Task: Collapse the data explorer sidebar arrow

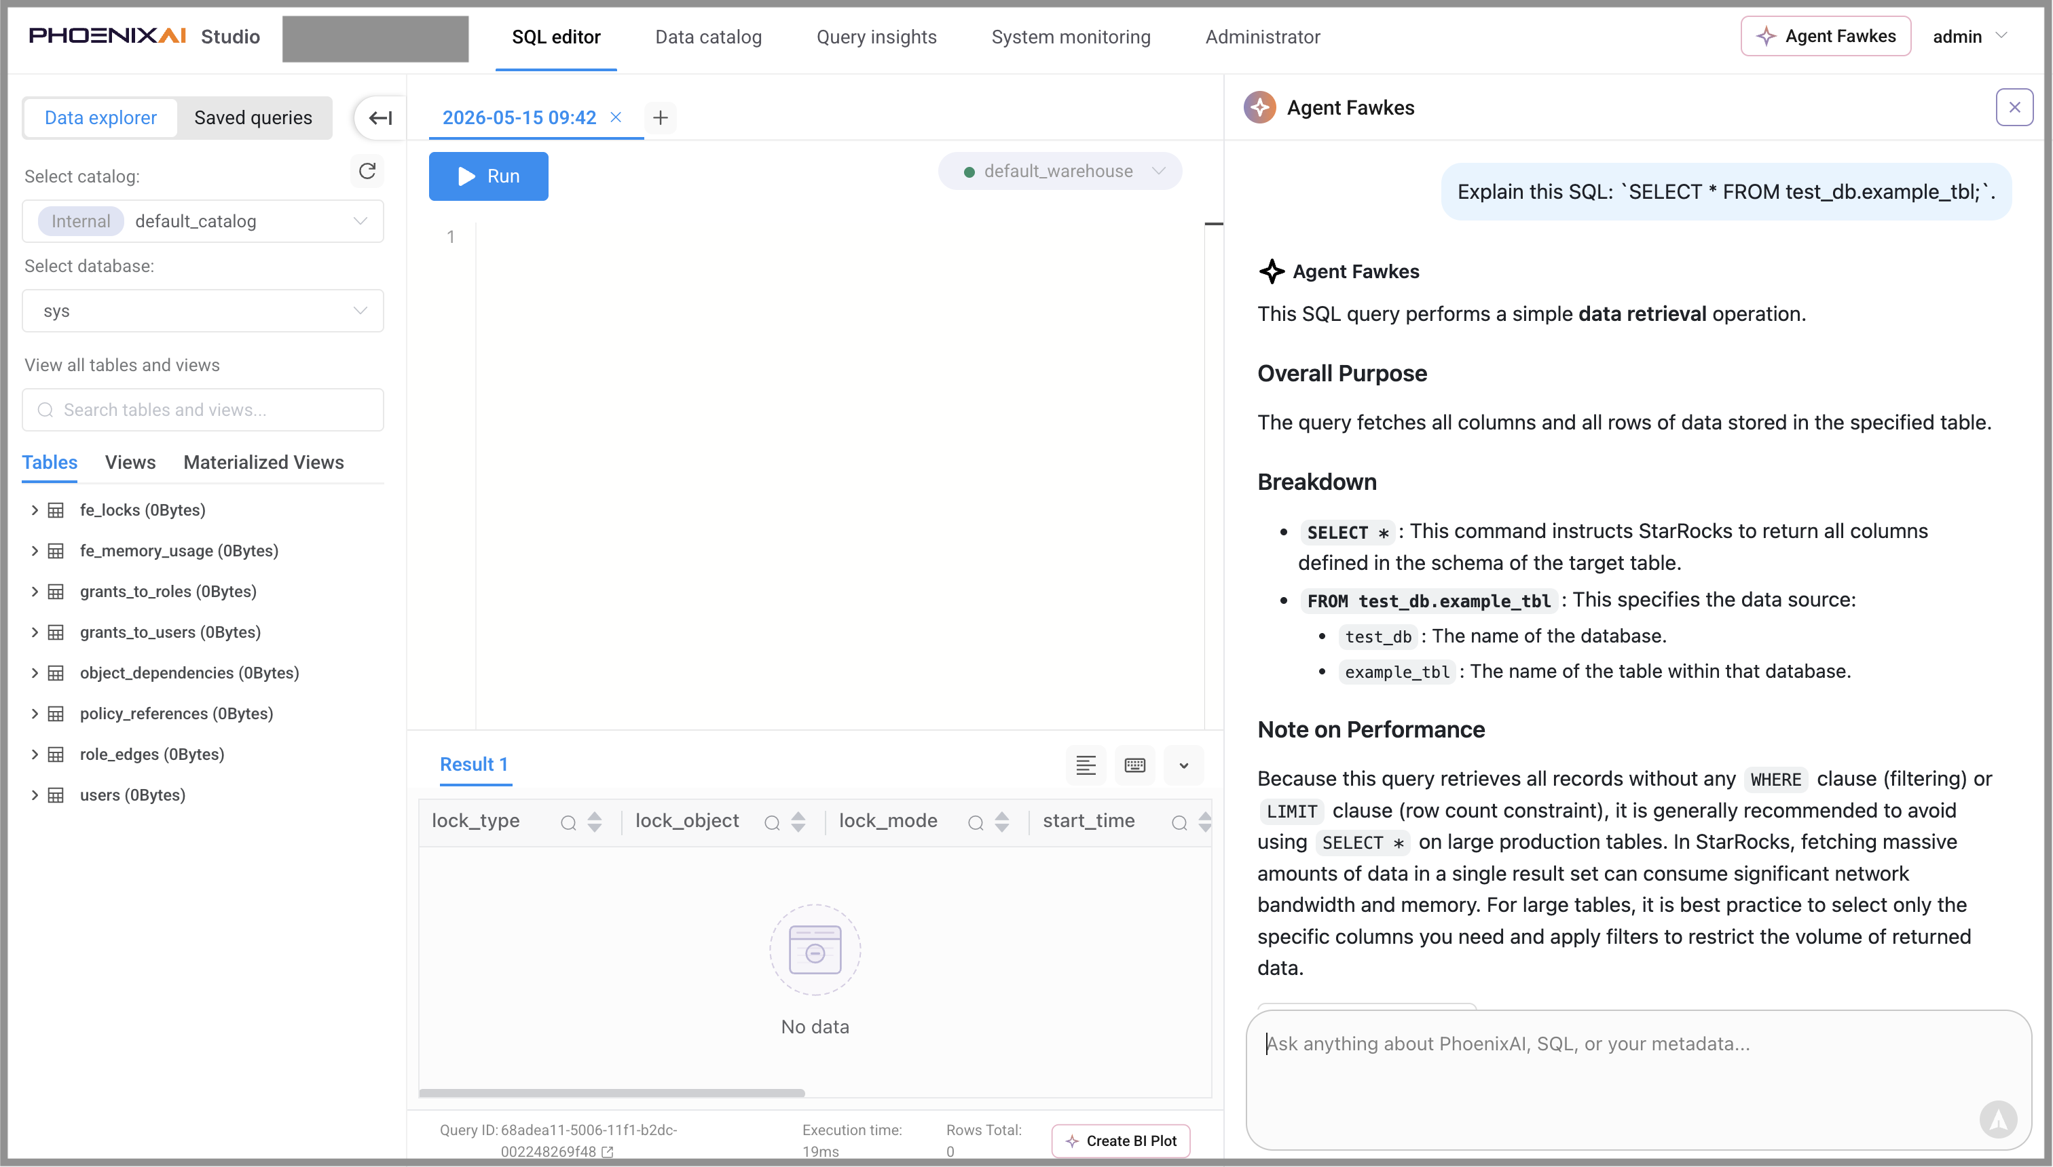Action: (380, 118)
